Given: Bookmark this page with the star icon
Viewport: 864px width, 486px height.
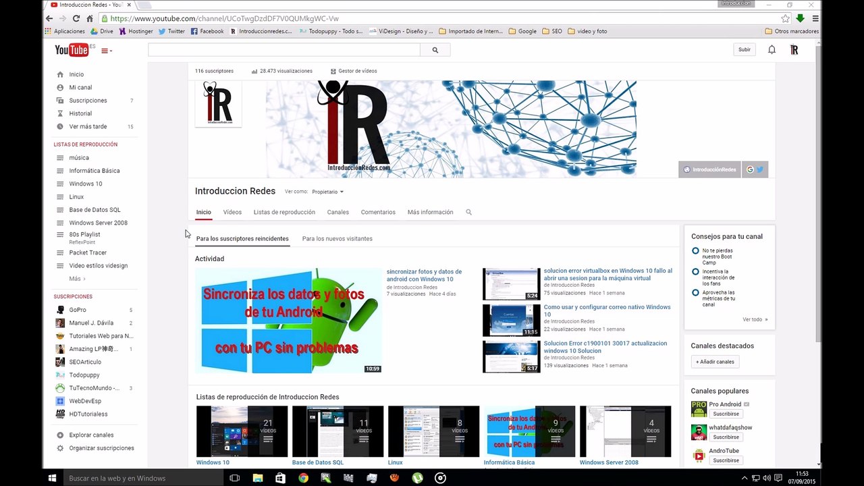Looking at the screenshot, I should (785, 19).
